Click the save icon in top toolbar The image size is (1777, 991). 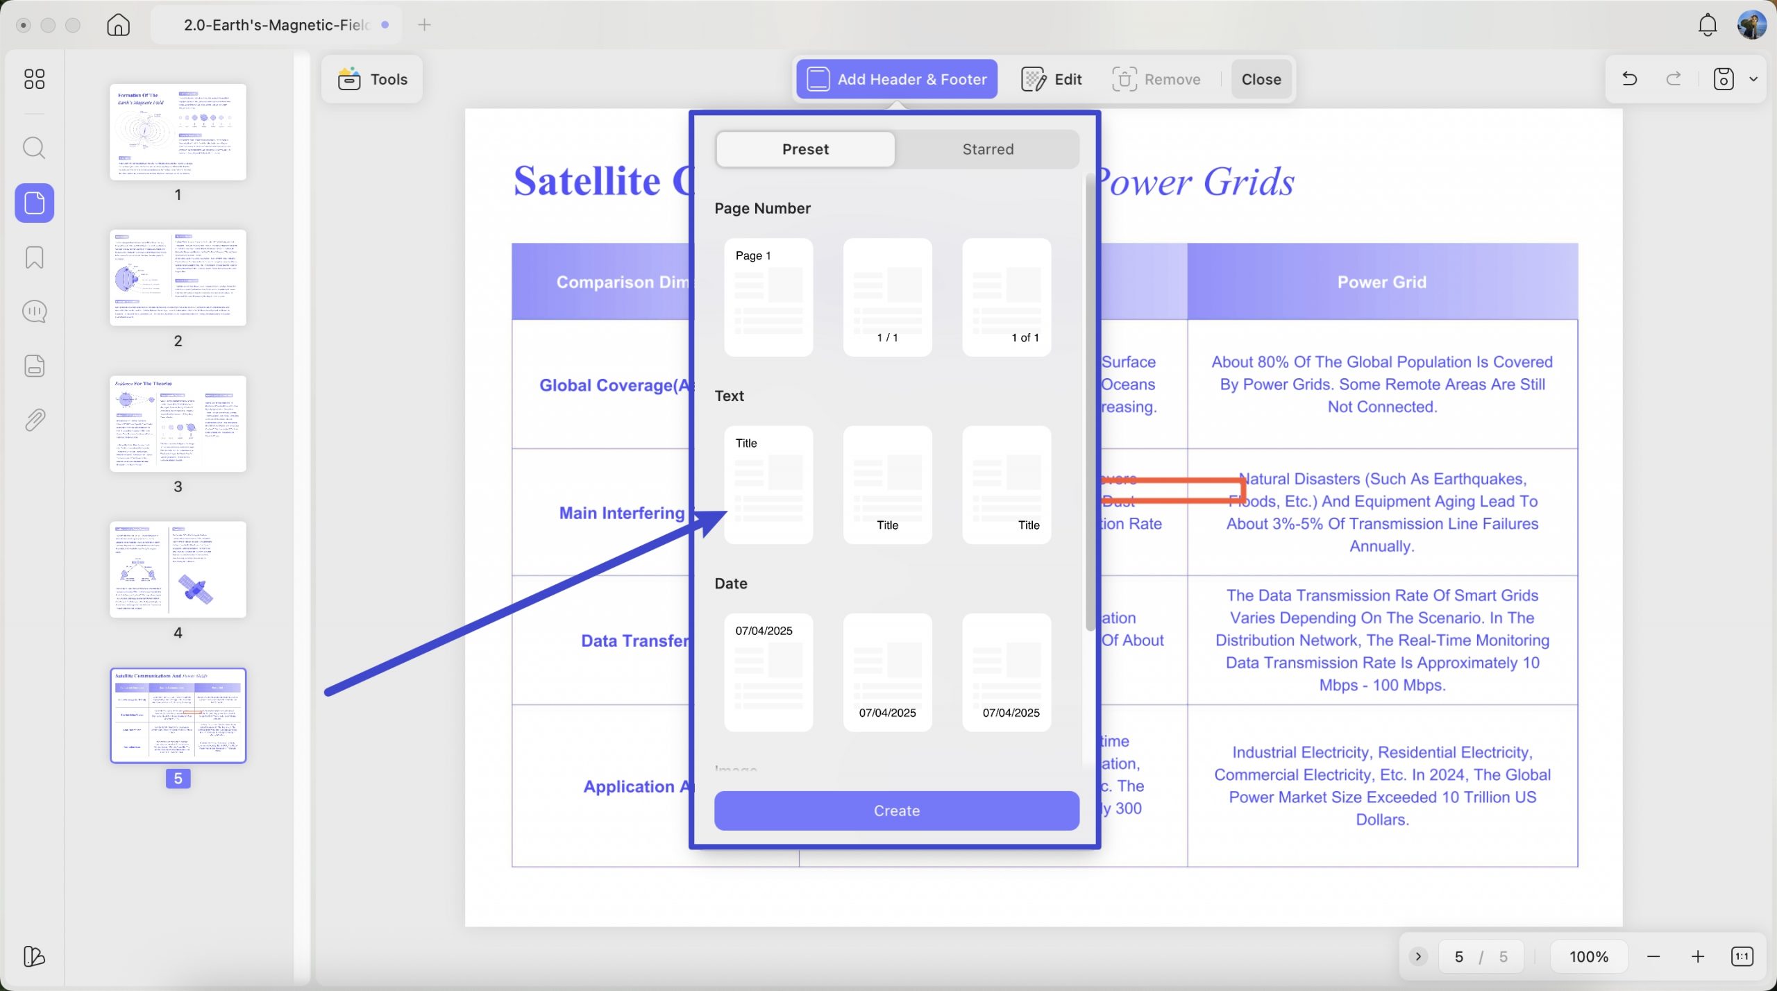tap(1723, 79)
